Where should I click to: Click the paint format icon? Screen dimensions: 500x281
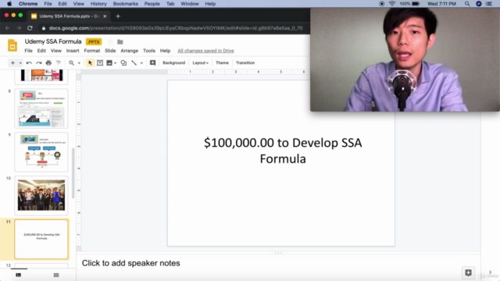click(x=59, y=62)
